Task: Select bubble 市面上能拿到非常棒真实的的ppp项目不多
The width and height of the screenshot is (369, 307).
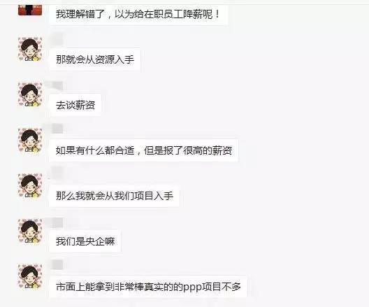Action: point(148,287)
